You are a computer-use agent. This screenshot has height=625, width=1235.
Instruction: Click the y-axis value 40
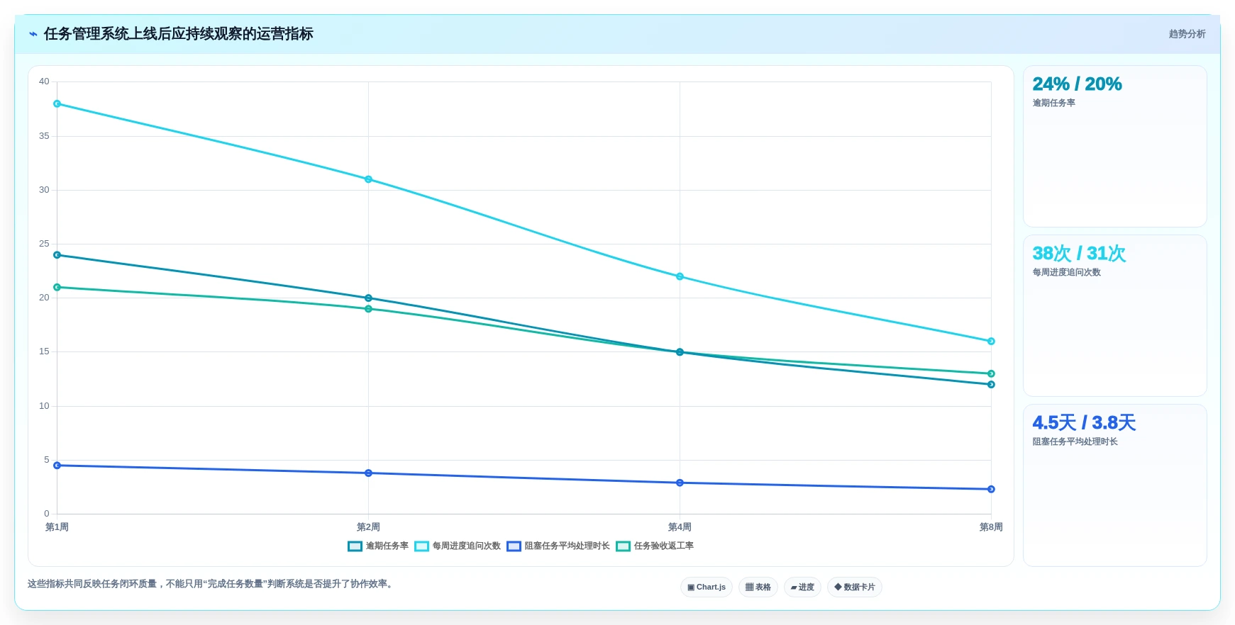click(44, 81)
